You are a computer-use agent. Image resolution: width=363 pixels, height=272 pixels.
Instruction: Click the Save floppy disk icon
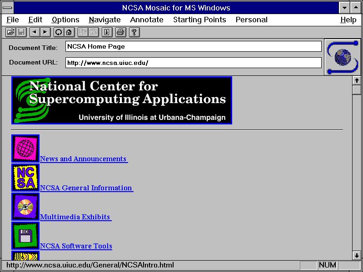click(21, 32)
